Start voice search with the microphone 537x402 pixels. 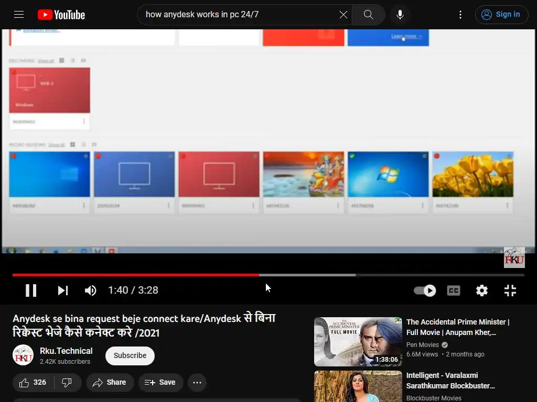tap(400, 14)
